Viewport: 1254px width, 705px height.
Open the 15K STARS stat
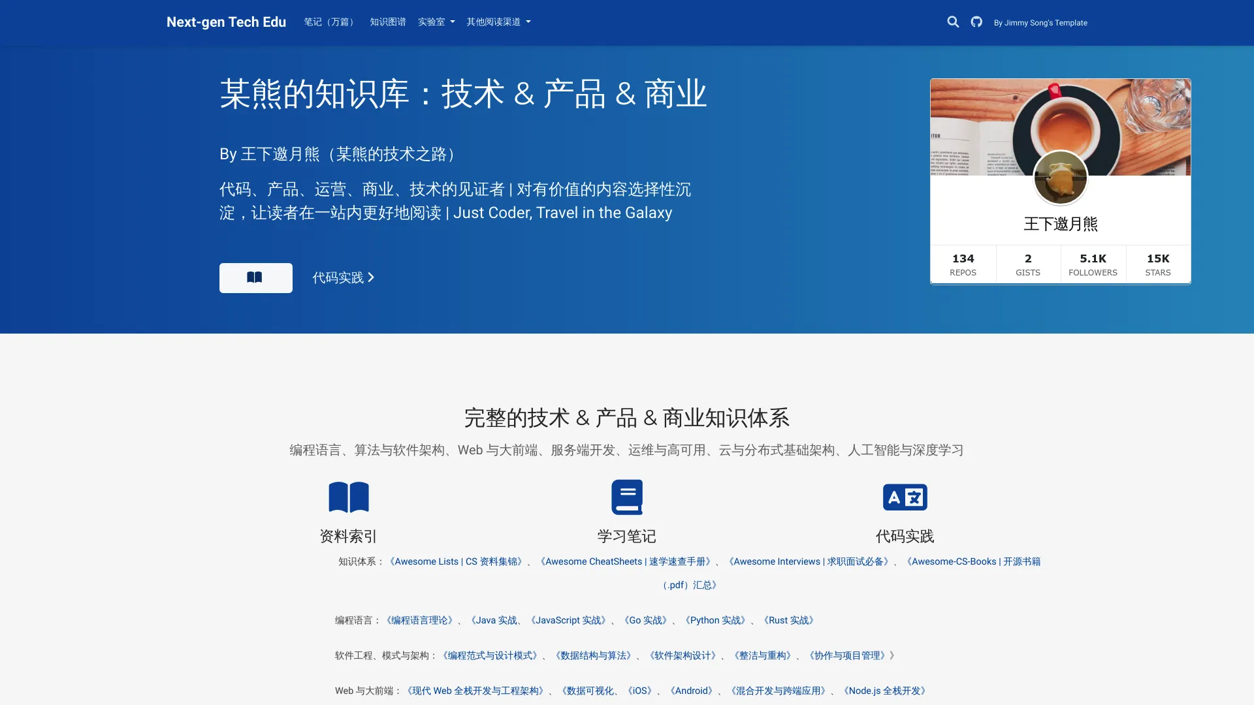pyautogui.click(x=1158, y=264)
